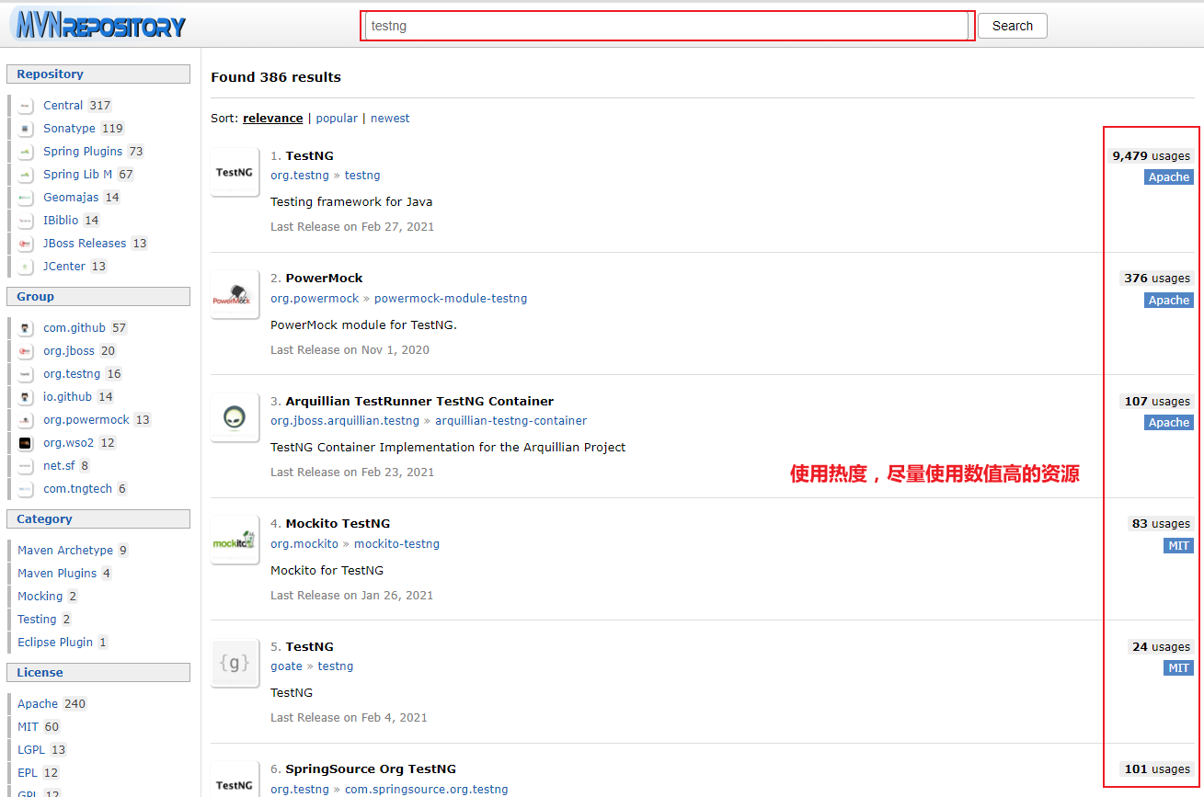Filter by Apache license in sidebar
The image size is (1204, 797).
(x=38, y=704)
